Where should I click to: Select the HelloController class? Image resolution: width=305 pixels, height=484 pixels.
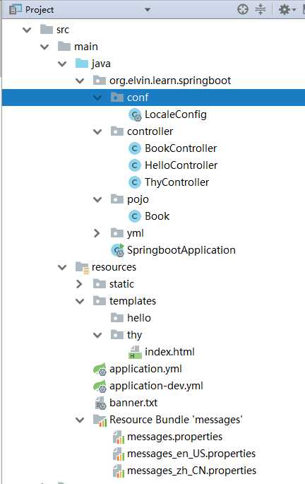181,165
